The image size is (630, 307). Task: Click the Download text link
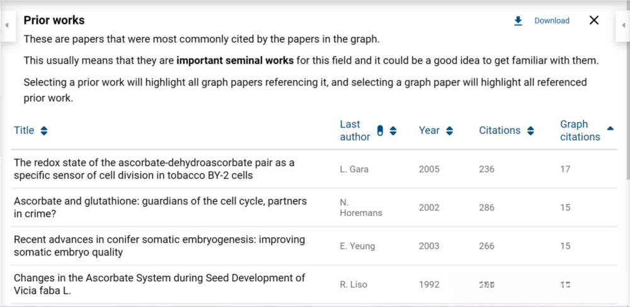pyautogui.click(x=552, y=21)
